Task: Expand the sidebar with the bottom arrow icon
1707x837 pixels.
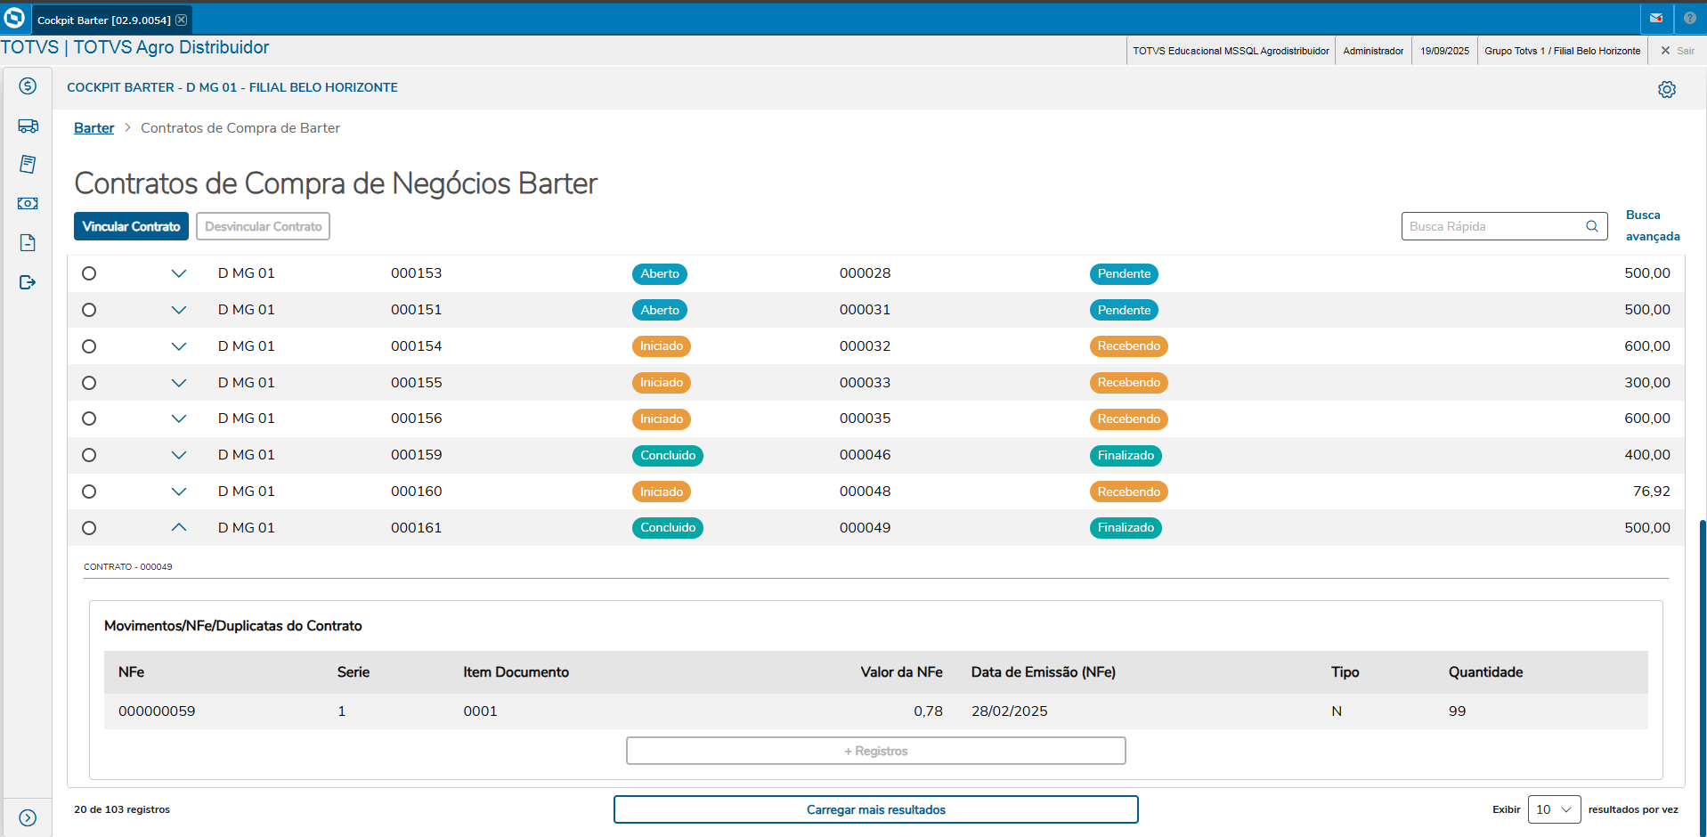Action: pos(28,817)
